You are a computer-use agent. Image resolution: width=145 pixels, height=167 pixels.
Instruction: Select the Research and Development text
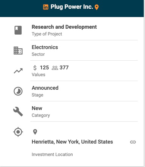(x=64, y=27)
